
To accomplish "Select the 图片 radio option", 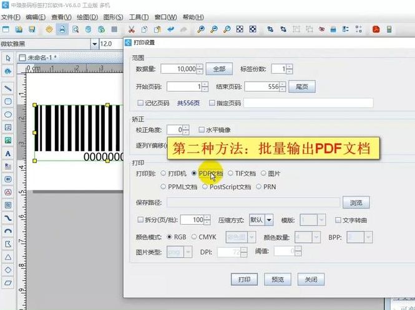I will click(263, 173).
